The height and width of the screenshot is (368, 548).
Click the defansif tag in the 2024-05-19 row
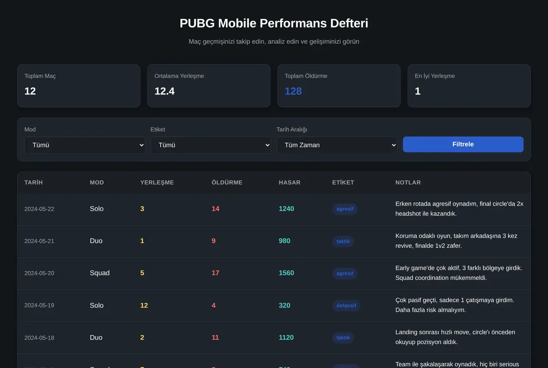click(346, 305)
